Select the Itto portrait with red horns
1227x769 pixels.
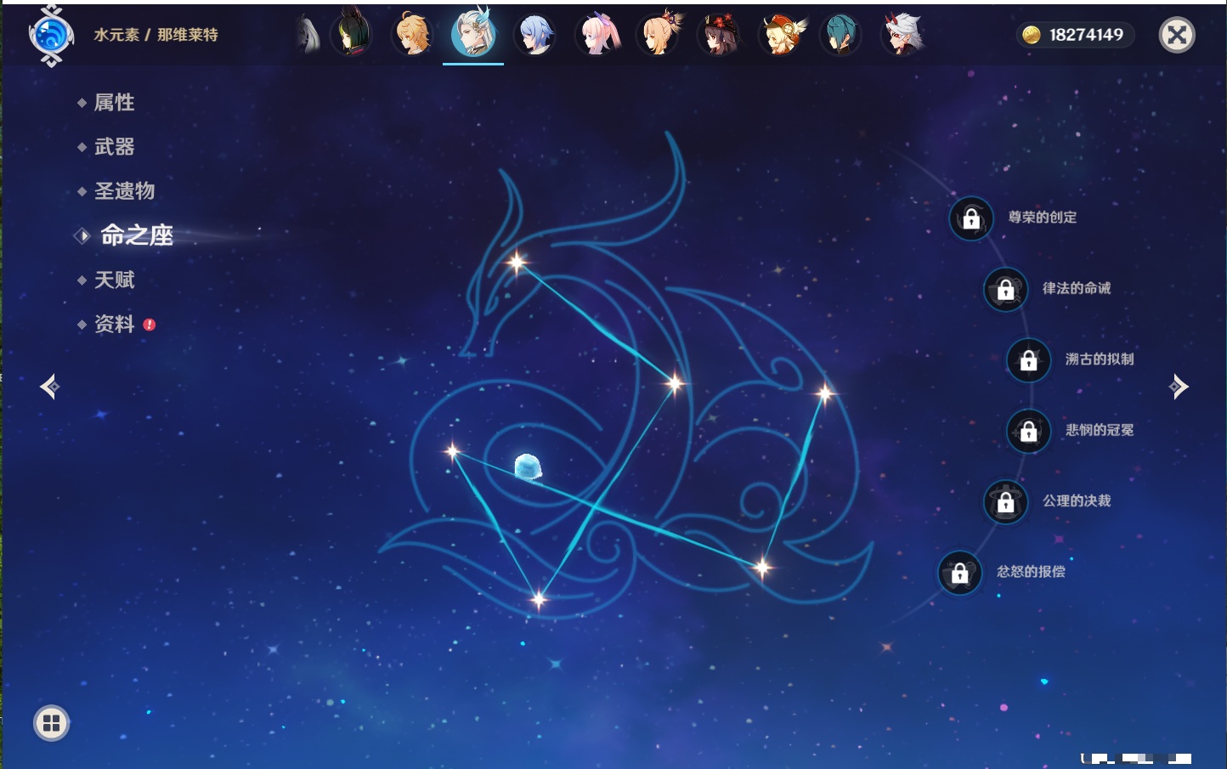902,35
